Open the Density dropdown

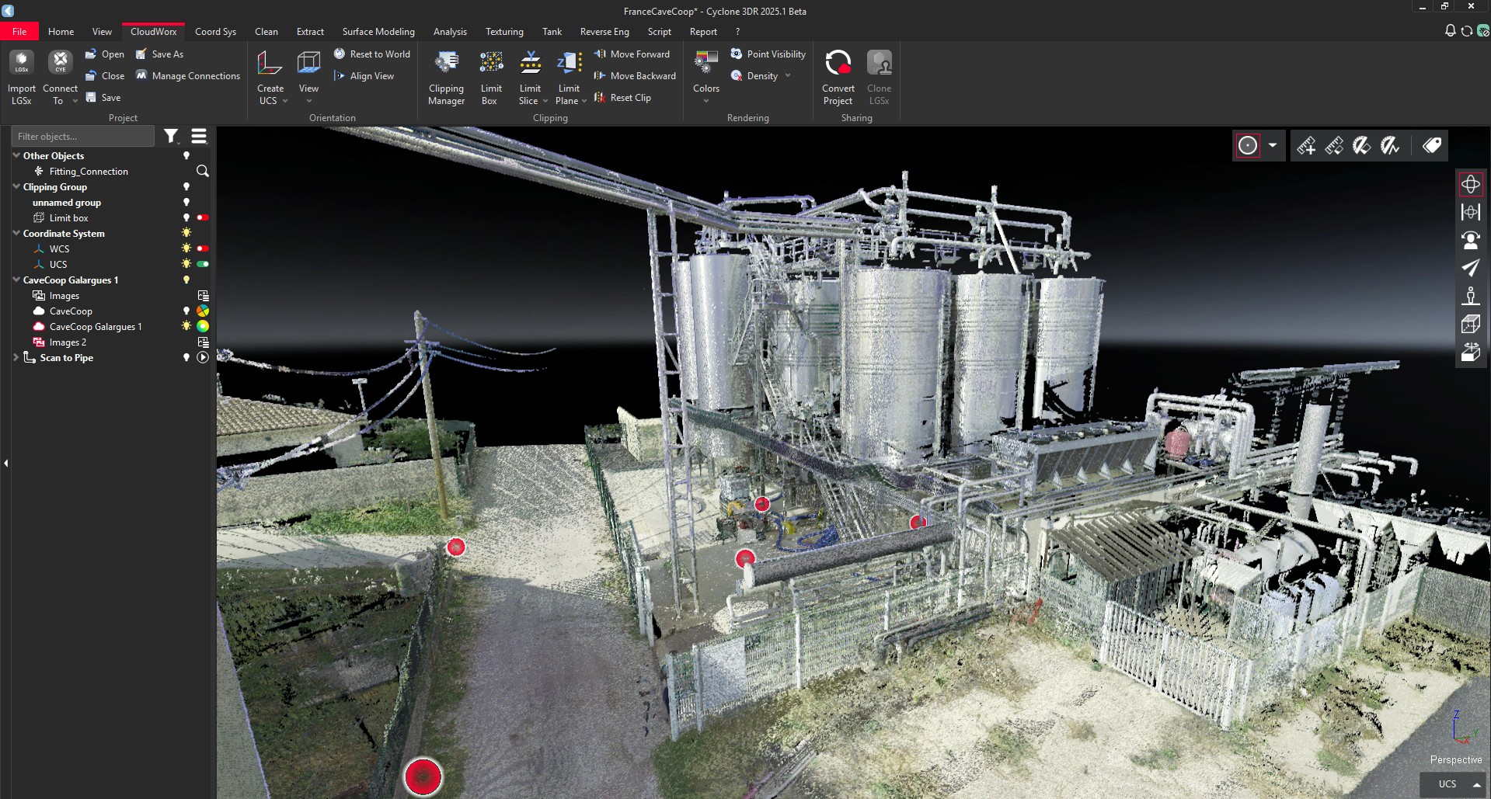tap(788, 75)
